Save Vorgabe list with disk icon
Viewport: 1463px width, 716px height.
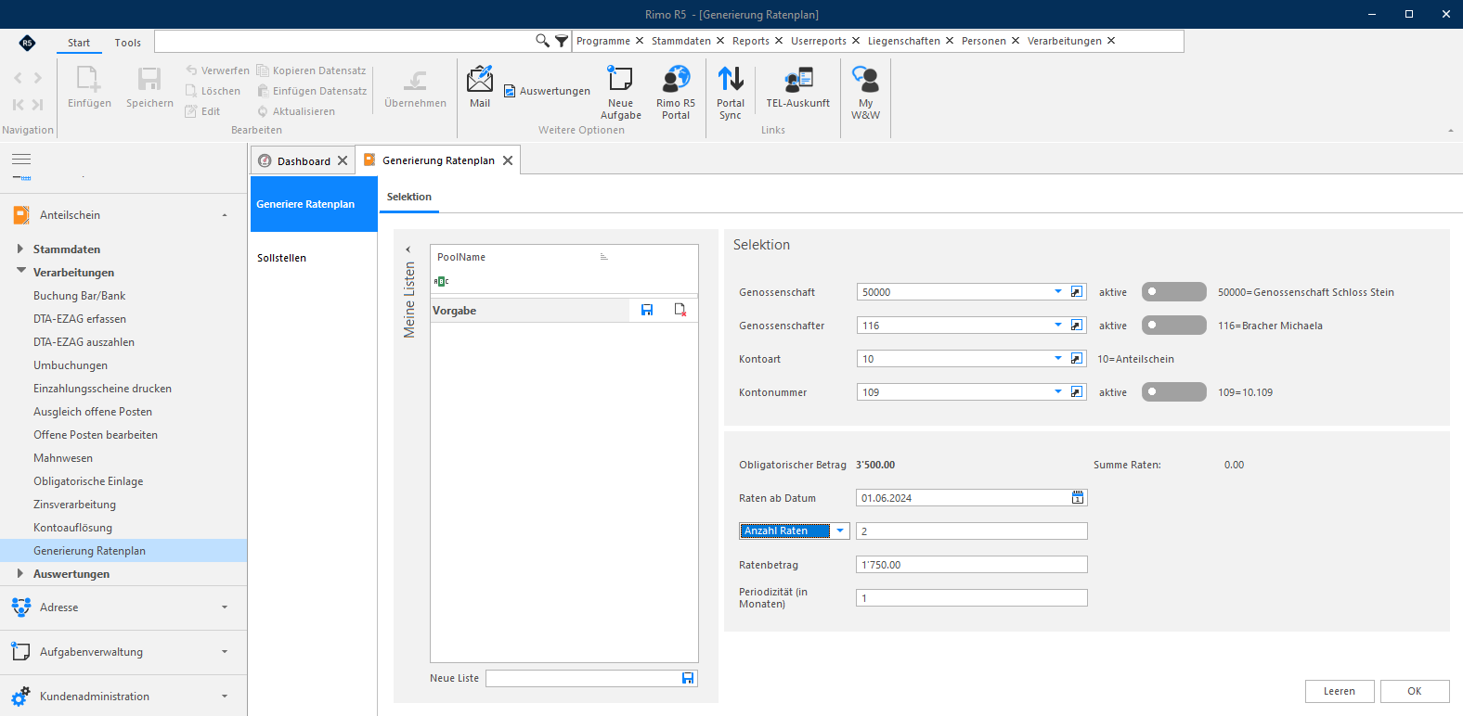[647, 311]
